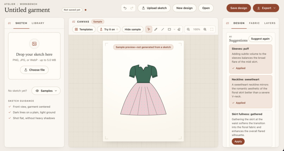Toggle Applied on Neckline sweetheart suggestion
Screen dimensions: 284x151
(239, 103)
